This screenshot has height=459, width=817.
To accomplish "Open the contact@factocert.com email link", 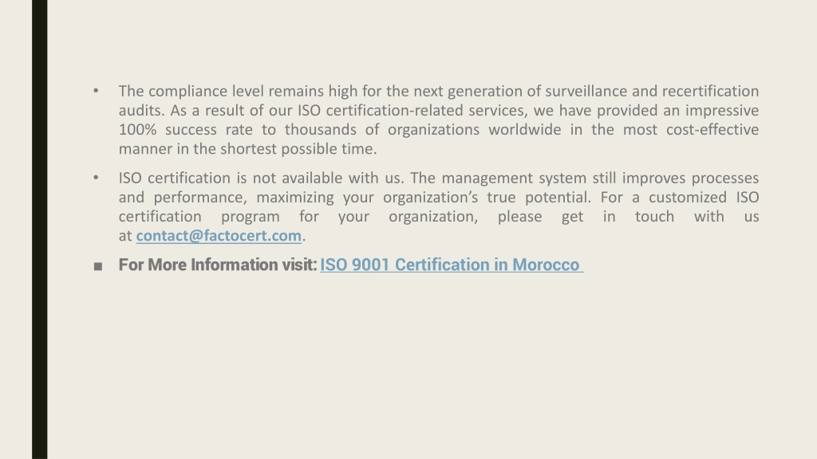I will (219, 236).
